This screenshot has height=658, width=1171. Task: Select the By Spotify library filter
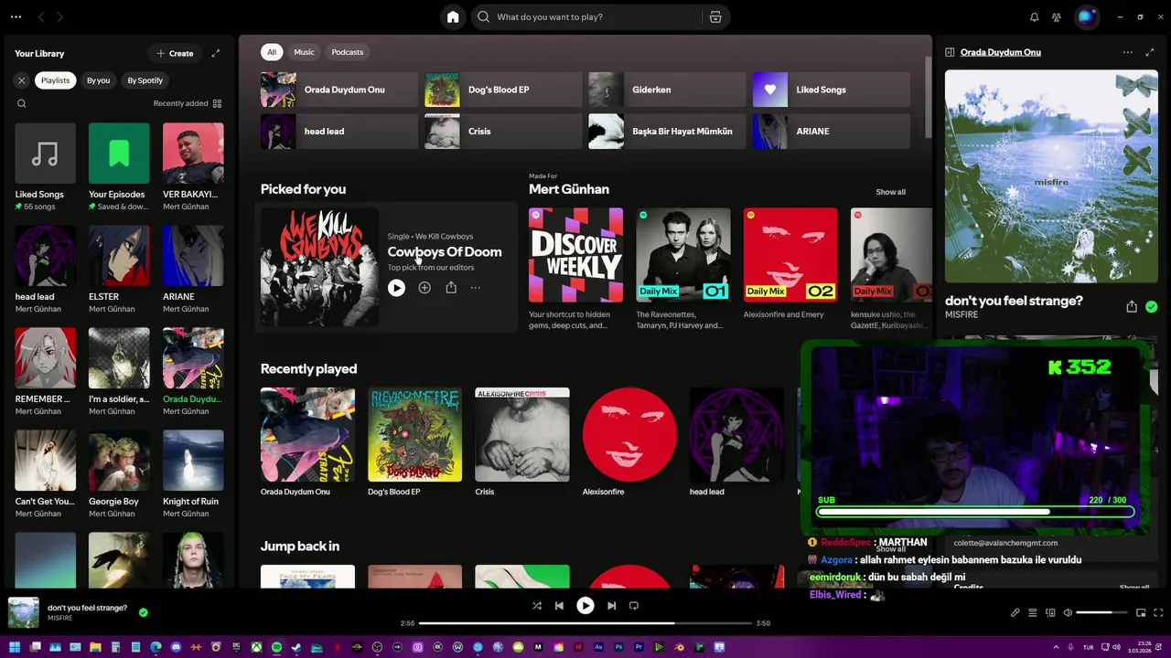tap(145, 80)
